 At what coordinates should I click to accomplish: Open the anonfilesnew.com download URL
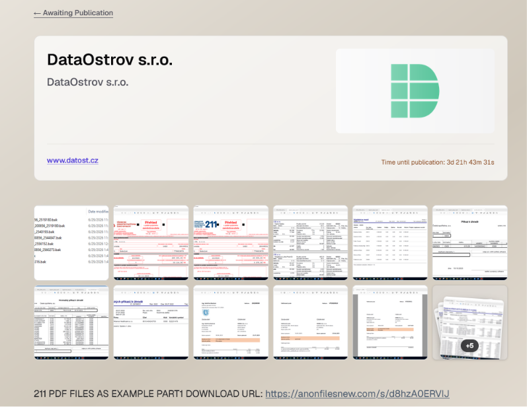click(x=357, y=393)
